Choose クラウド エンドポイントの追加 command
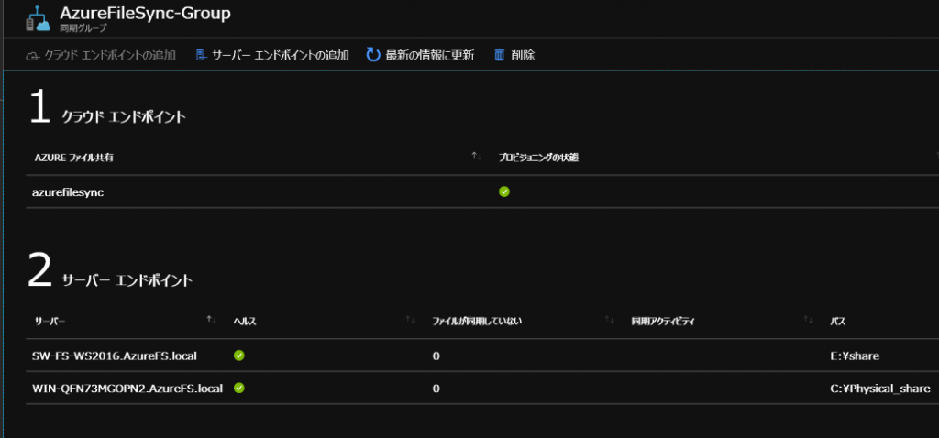939x438 pixels. [x=101, y=56]
